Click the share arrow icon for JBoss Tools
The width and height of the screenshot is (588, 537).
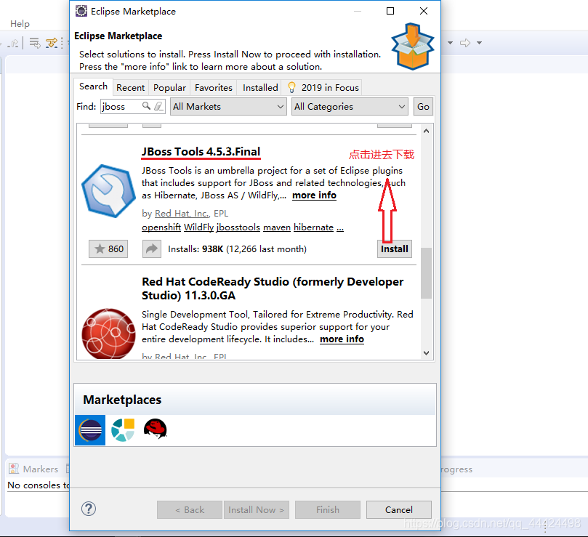pos(151,249)
